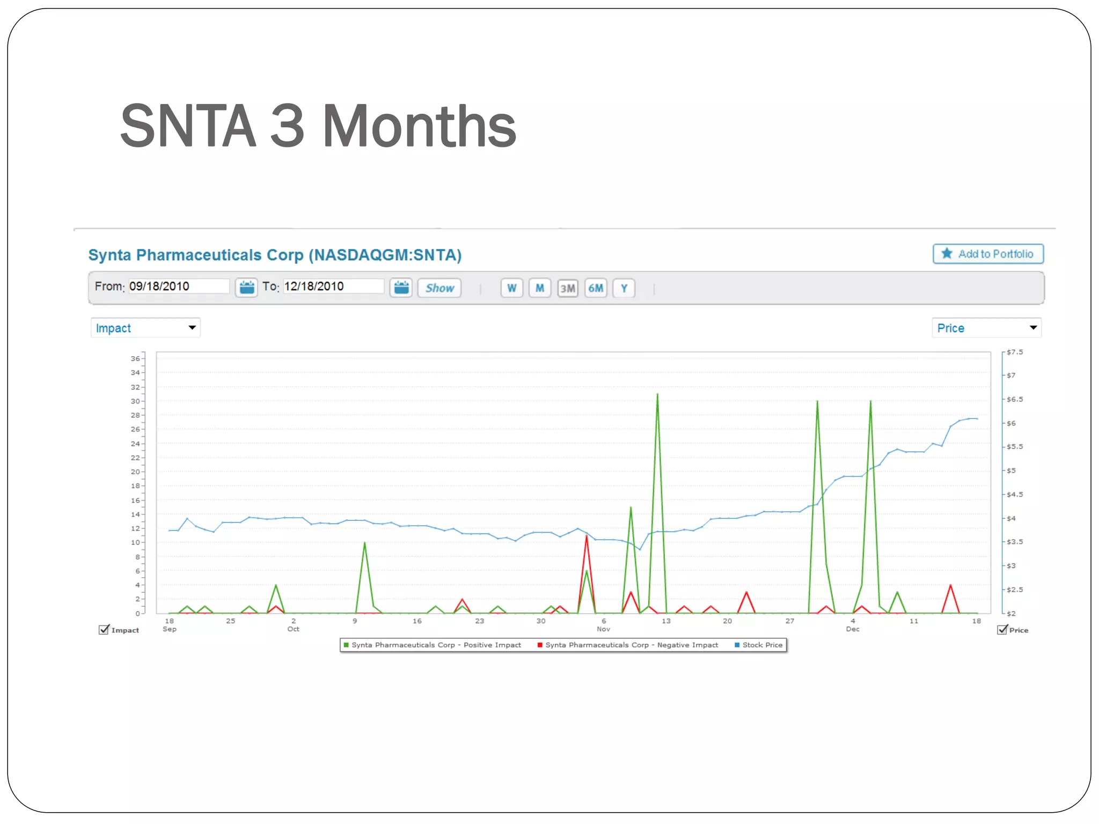Click the green peak at 9 Oct

[x=364, y=543]
